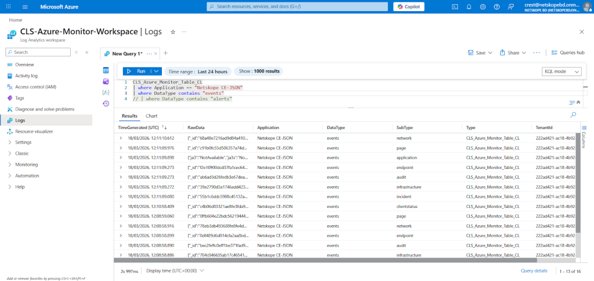Click the search icon in results
This screenshot has height=281, width=594.
click(573, 114)
